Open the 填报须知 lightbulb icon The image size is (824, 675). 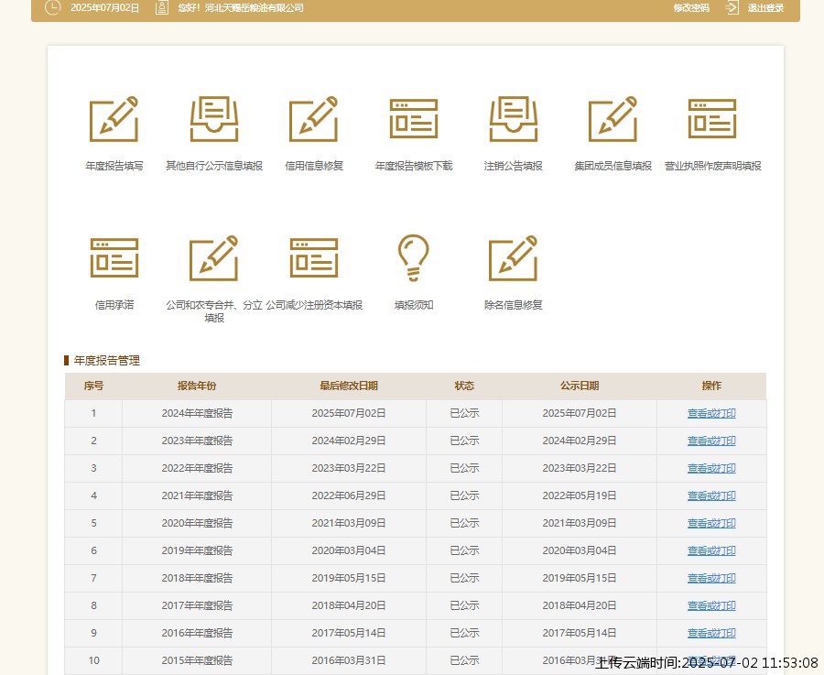click(414, 257)
